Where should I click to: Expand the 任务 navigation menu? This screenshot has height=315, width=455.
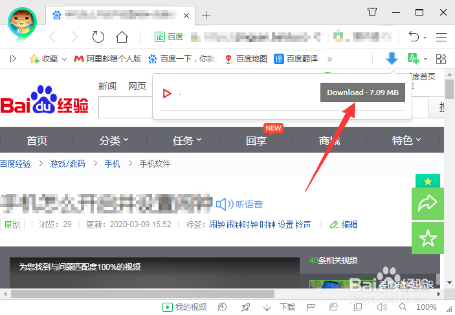(186, 140)
